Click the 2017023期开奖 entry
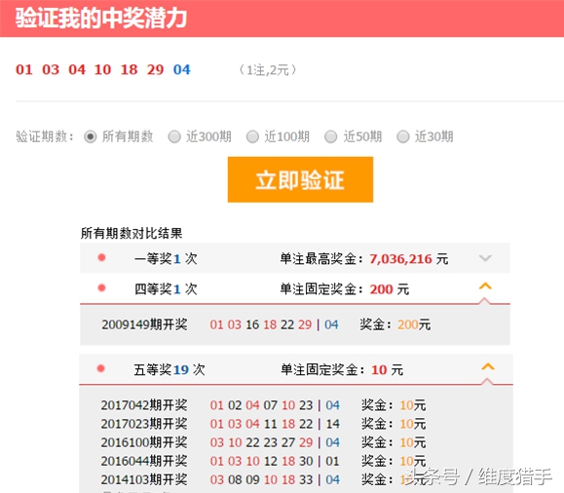Image resolution: width=564 pixels, height=493 pixels. click(x=144, y=424)
